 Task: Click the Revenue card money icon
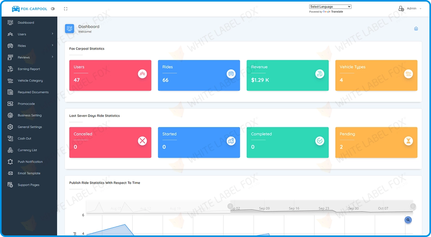pos(320,74)
